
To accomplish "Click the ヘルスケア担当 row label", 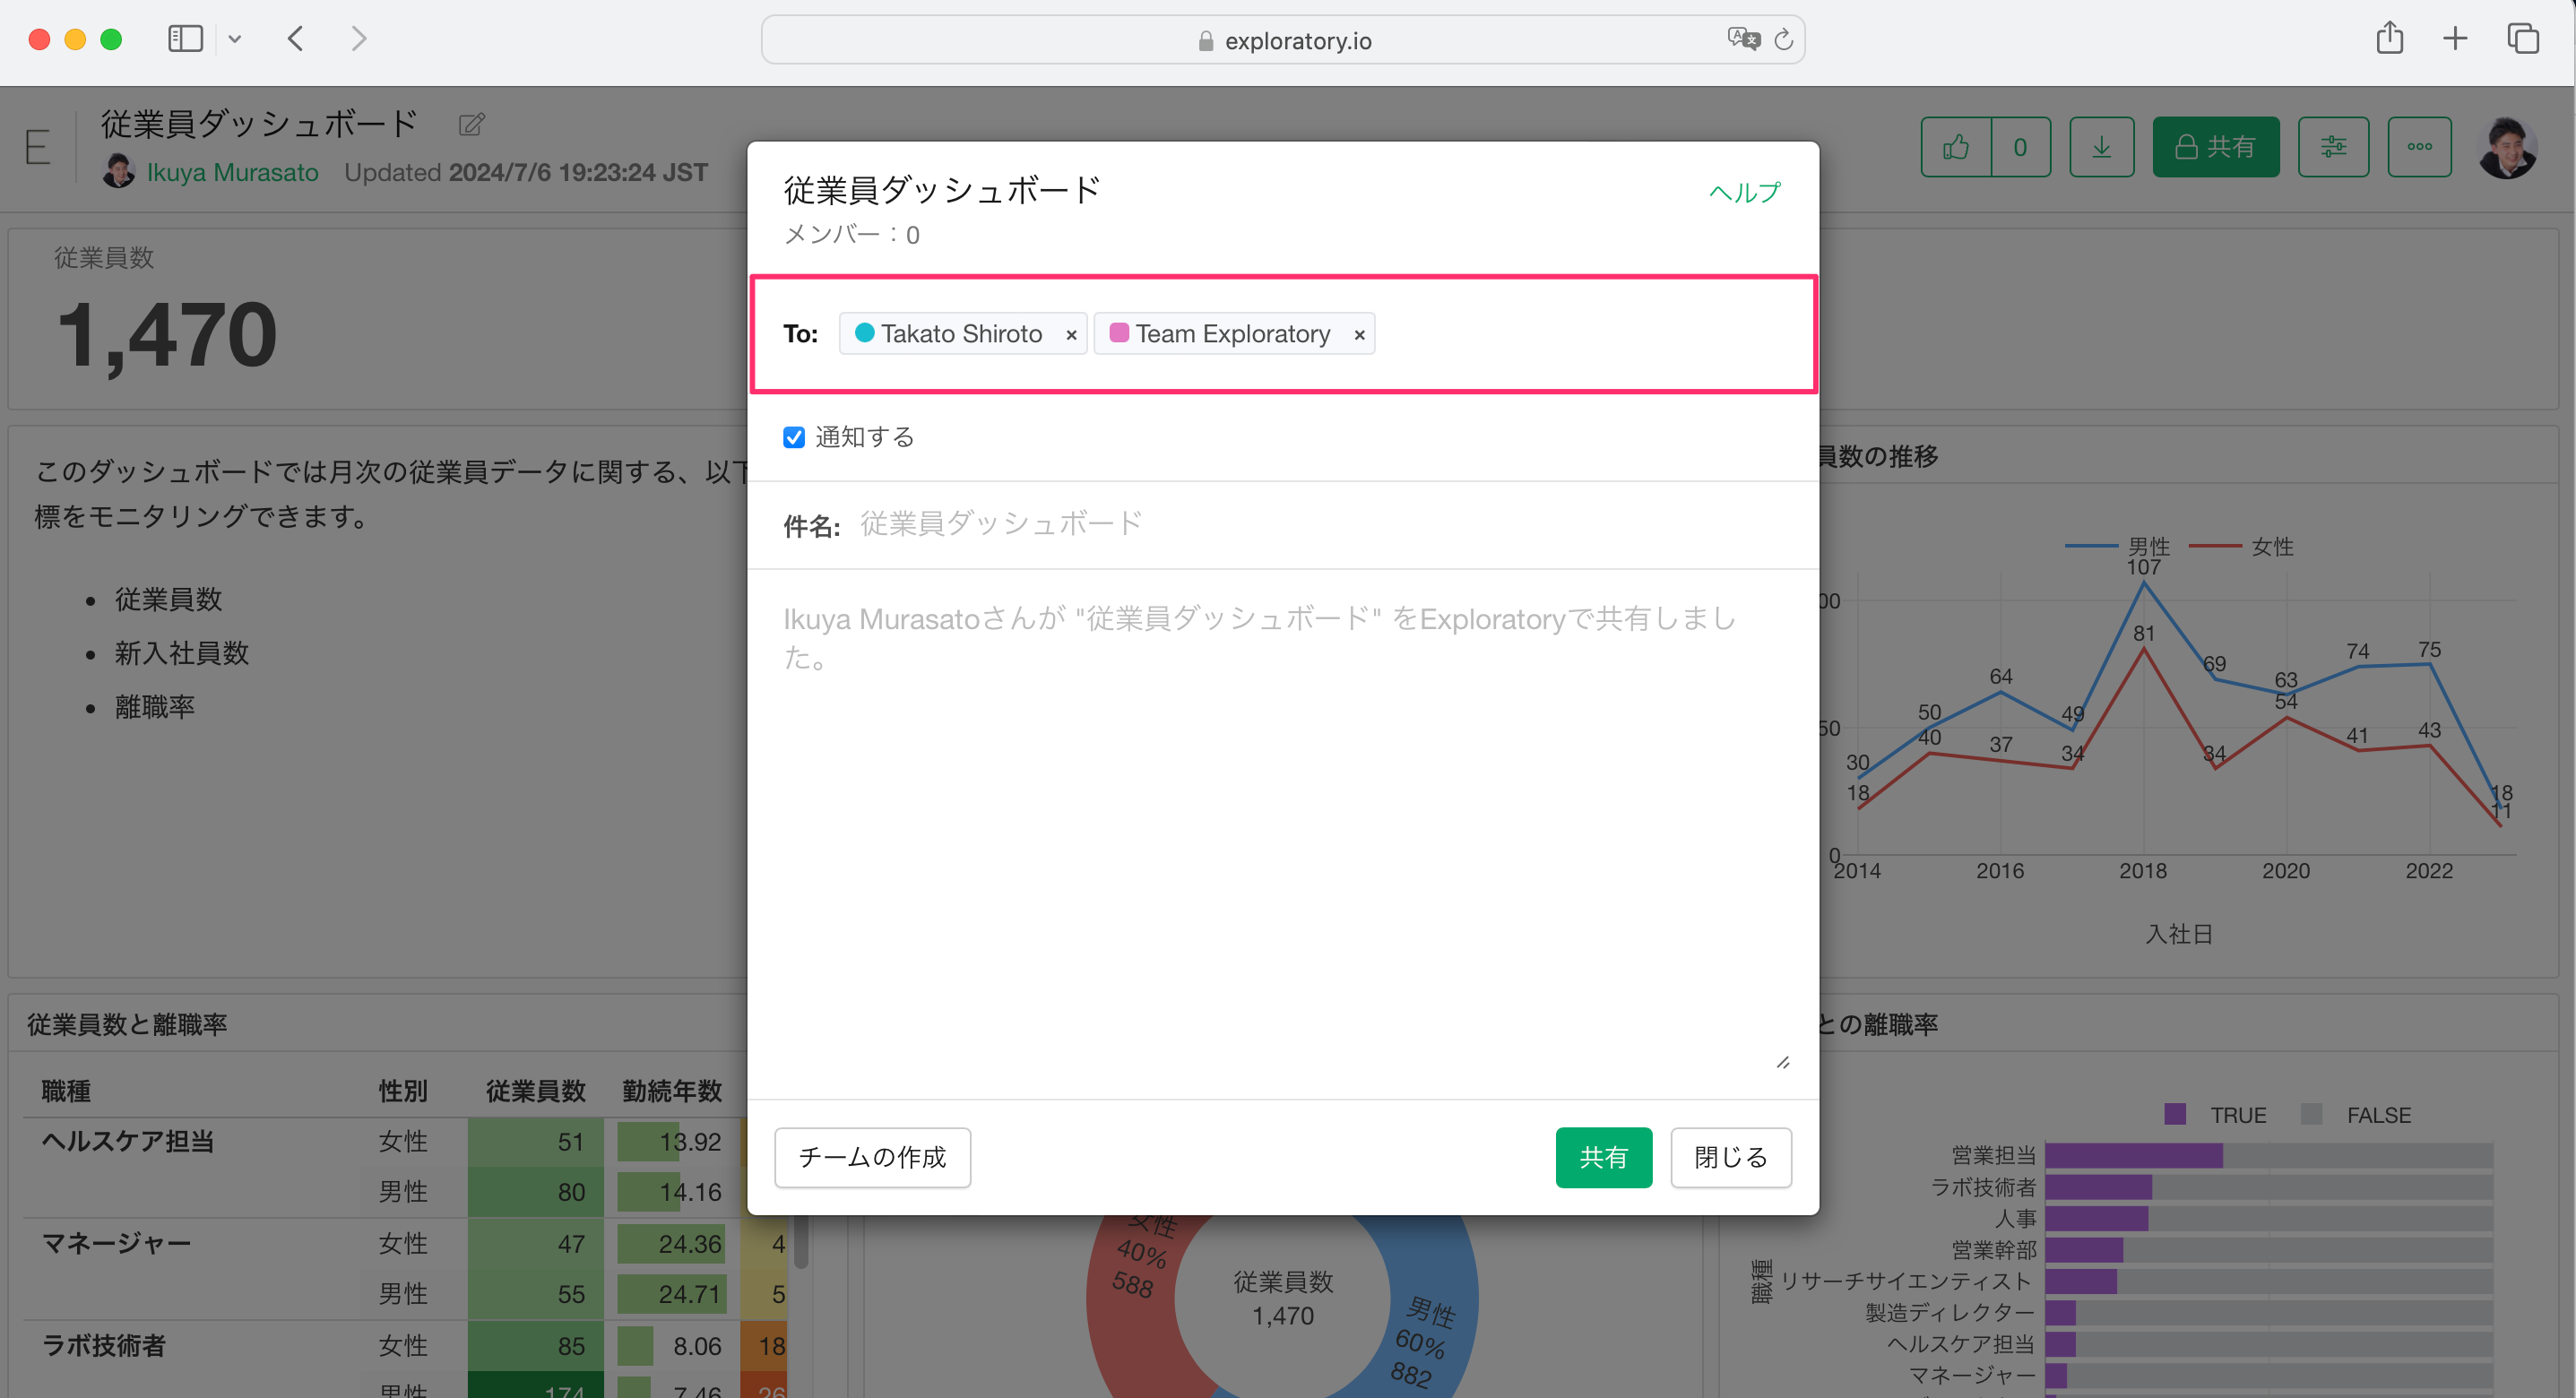I will click(x=127, y=1141).
